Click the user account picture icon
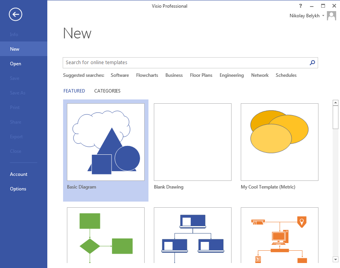The width and height of the screenshot is (340, 268). (331, 16)
